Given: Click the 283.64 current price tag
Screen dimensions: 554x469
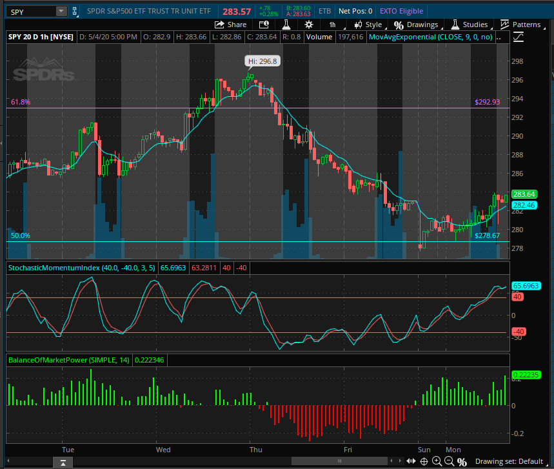Looking at the screenshot, I should click(524, 194).
